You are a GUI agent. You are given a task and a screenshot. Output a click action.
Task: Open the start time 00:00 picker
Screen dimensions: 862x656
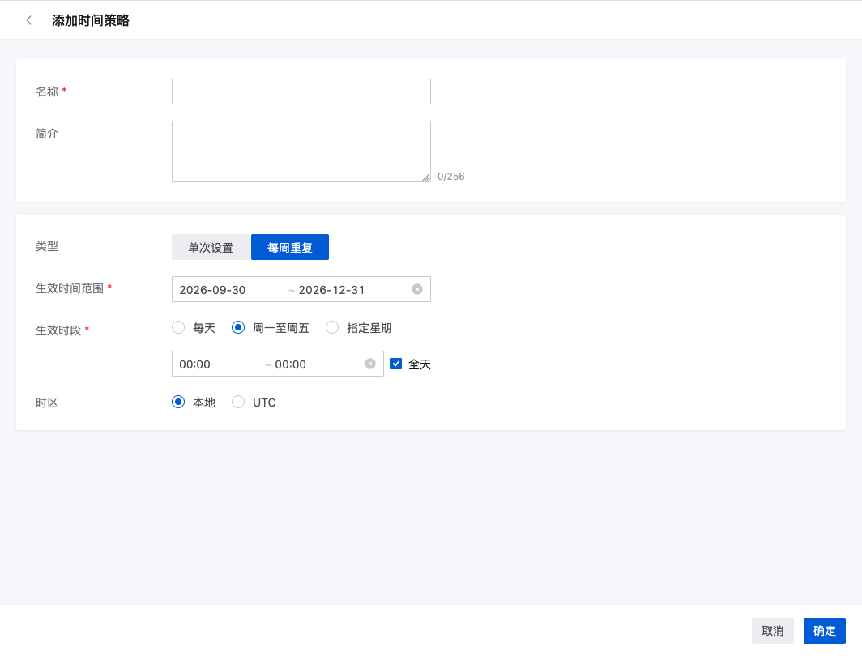194,364
